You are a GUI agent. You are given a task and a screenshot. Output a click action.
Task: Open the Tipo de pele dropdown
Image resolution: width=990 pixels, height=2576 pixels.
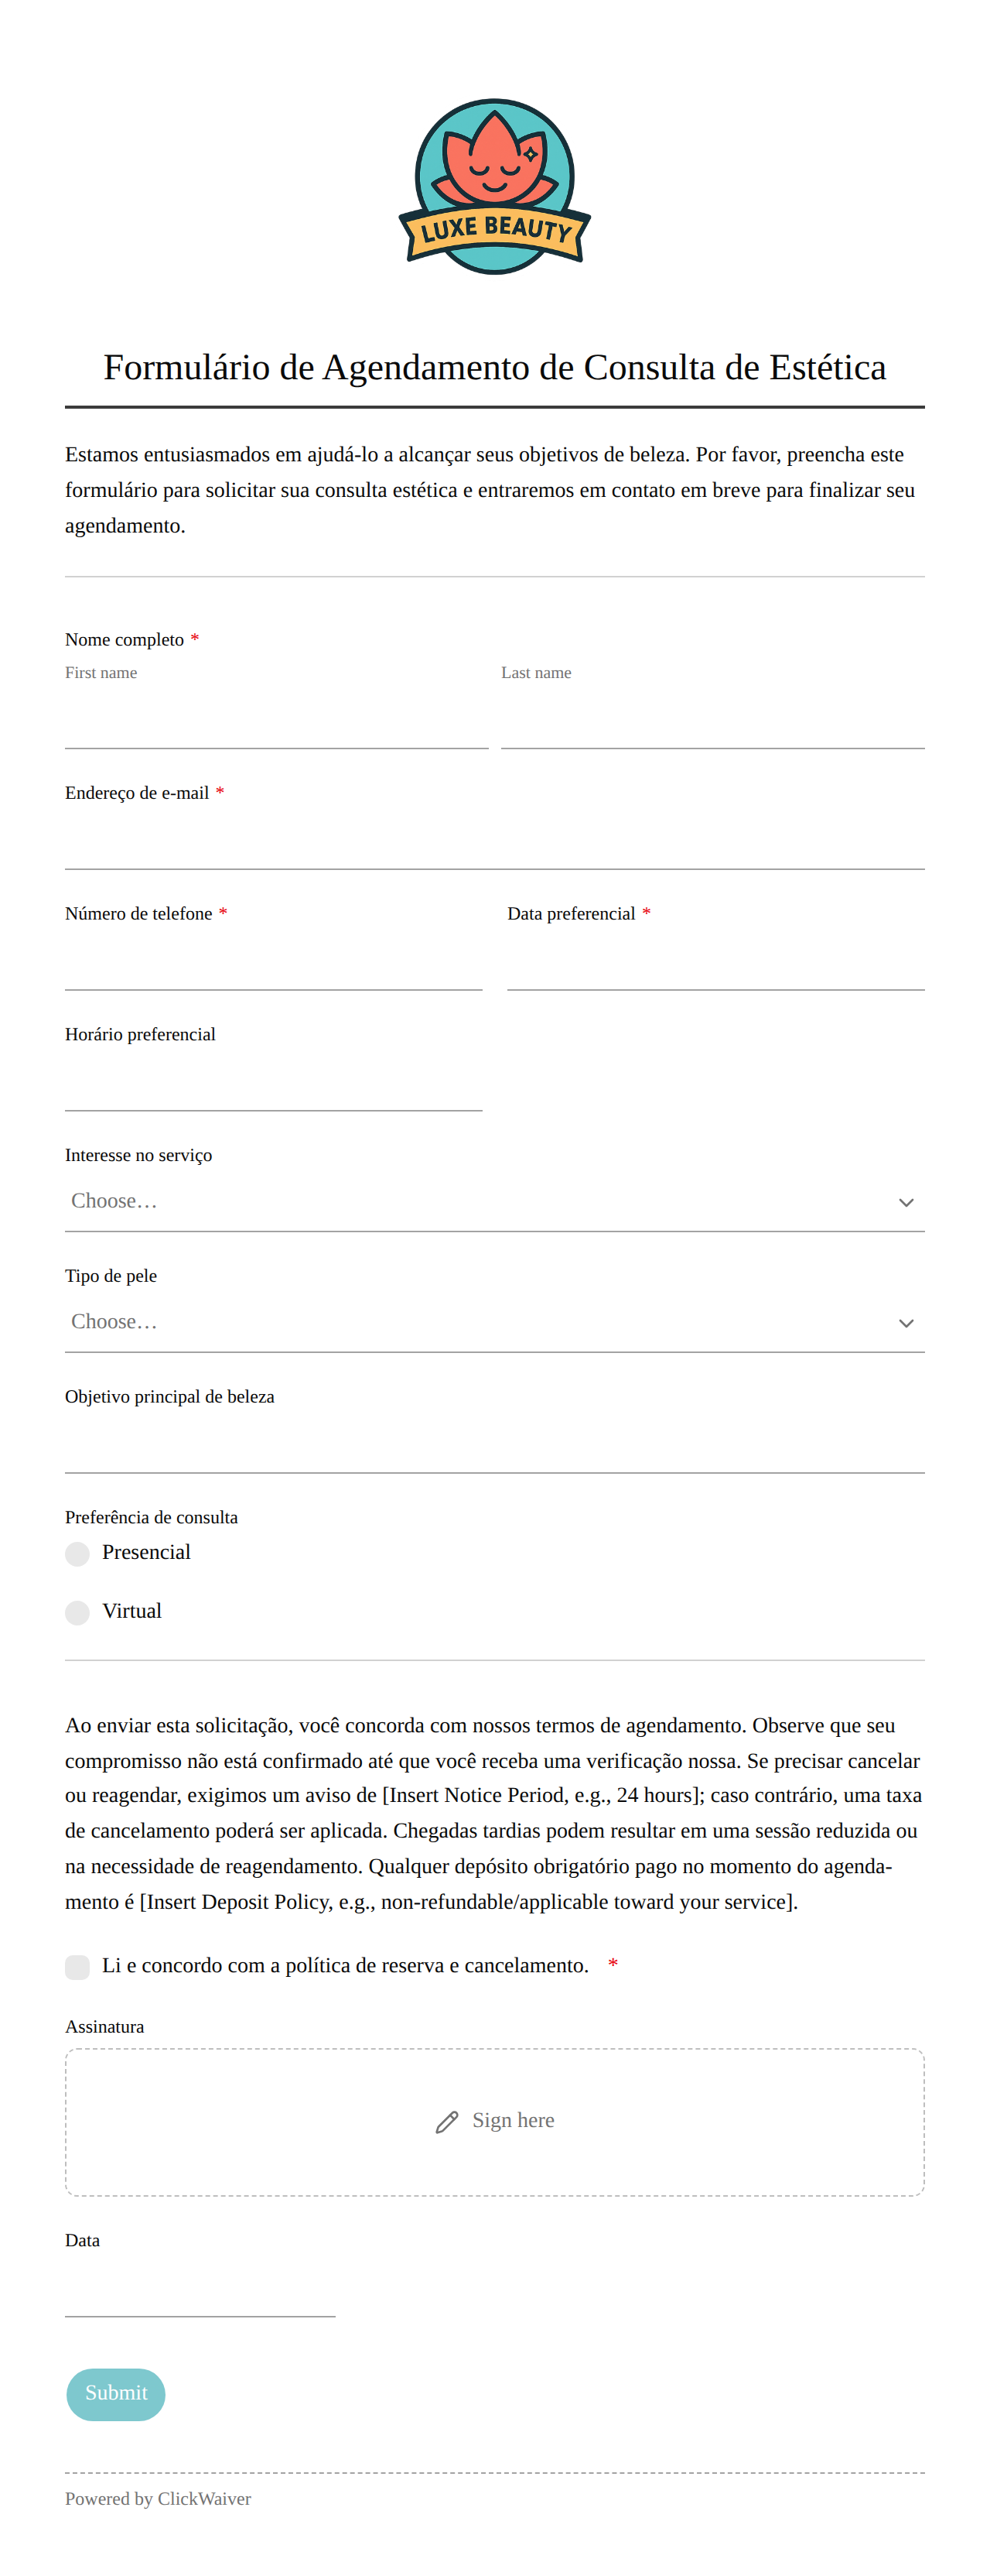[494, 1323]
